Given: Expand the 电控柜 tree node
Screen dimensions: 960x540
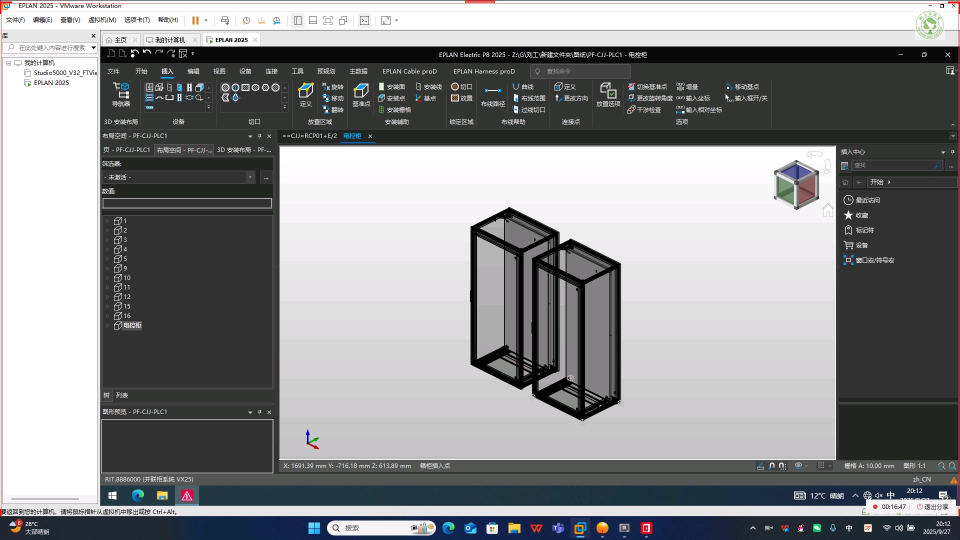Looking at the screenshot, I should point(107,325).
